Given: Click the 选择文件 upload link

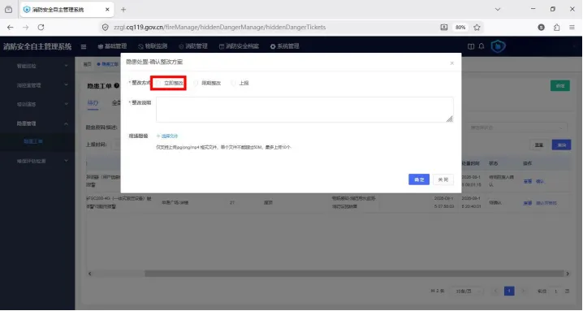Looking at the screenshot, I should pos(167,136).
